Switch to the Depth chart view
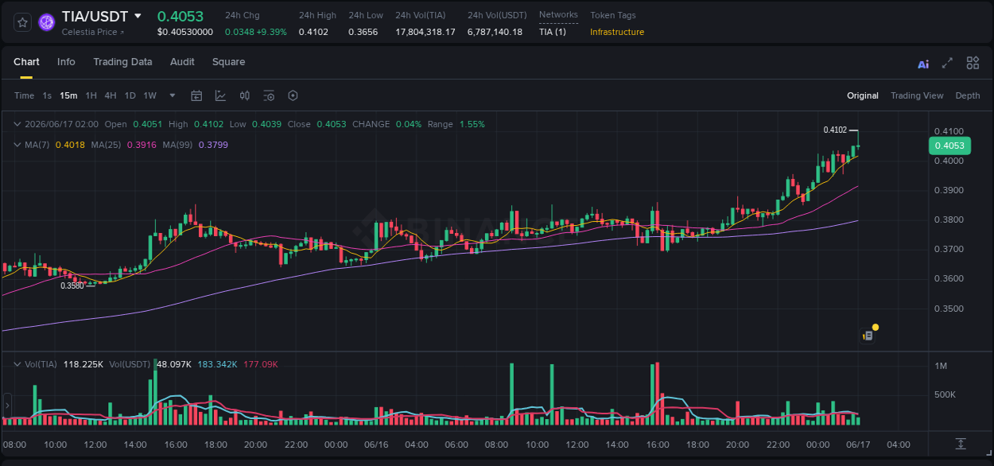Image resolution: width=994 pixels, height=466 pixels. pyautogui.click(x=968, y=95)
